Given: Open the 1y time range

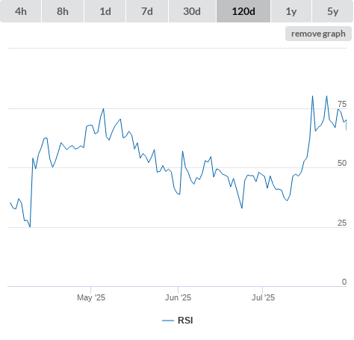Looking at the screenshot, I should click(x=291, y=11).
